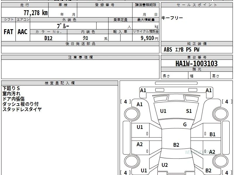Click the 後日発送部品 section header
The width and height of the screenshot is (234, 175).
click(x=80, y=43)
